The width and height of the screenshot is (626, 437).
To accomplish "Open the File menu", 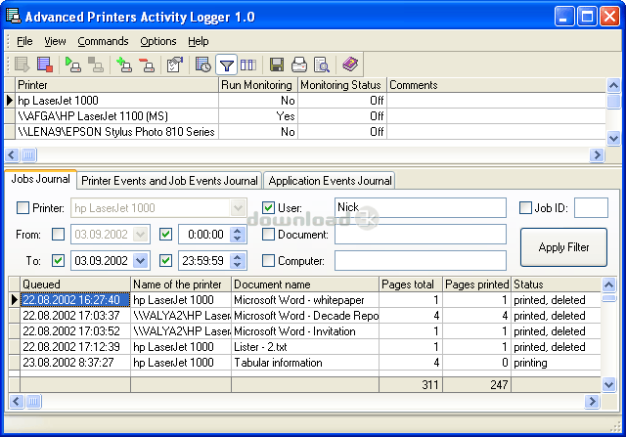I will pos(24,41).
